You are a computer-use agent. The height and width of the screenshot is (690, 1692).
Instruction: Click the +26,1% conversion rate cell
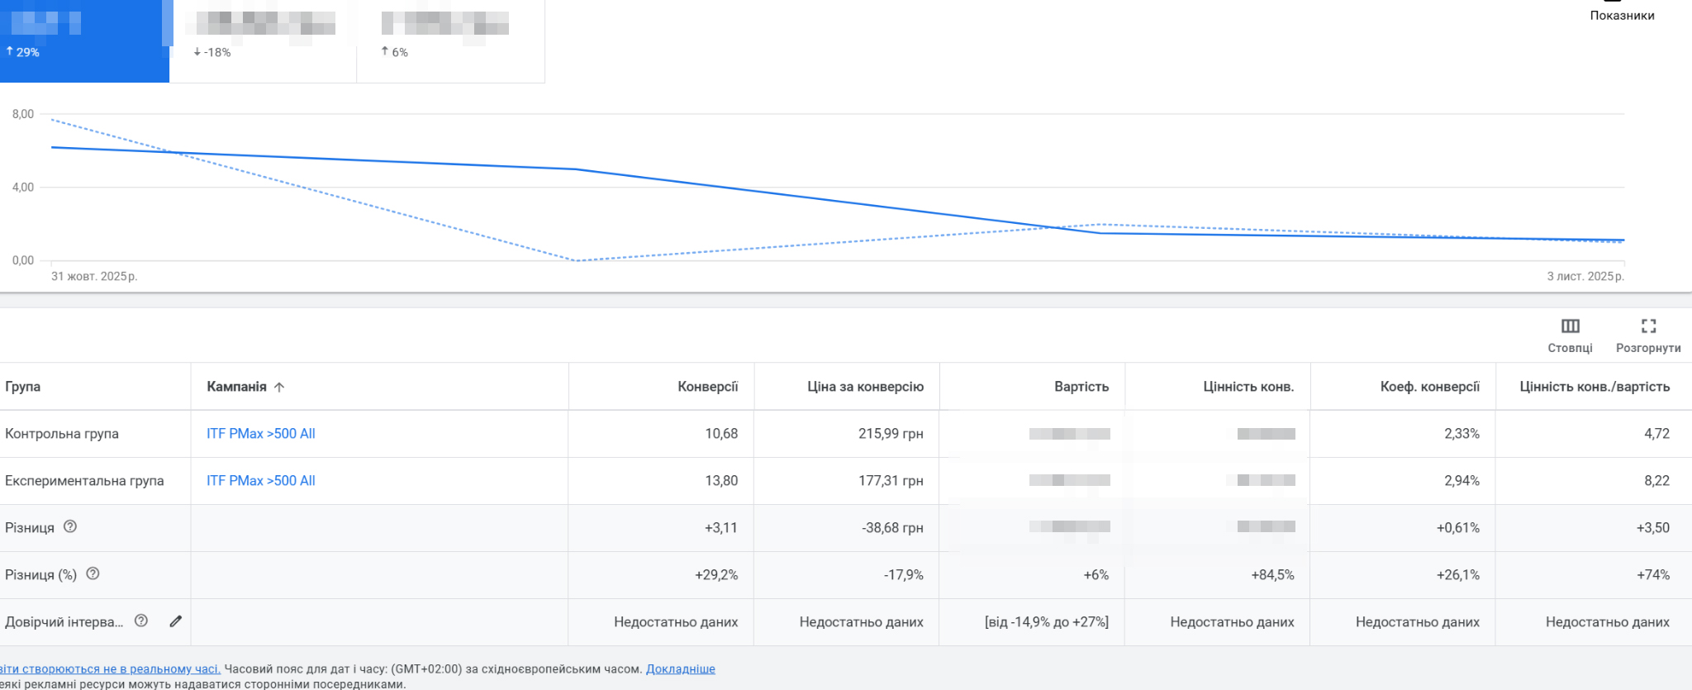[x=1458, y=575]
